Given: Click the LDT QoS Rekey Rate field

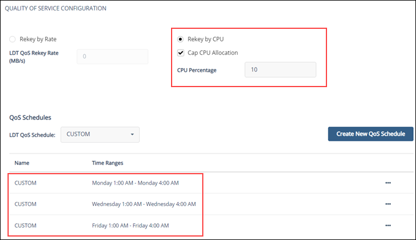Looking at the screenshot, I should pyautogui.click(x=112, y=57).
